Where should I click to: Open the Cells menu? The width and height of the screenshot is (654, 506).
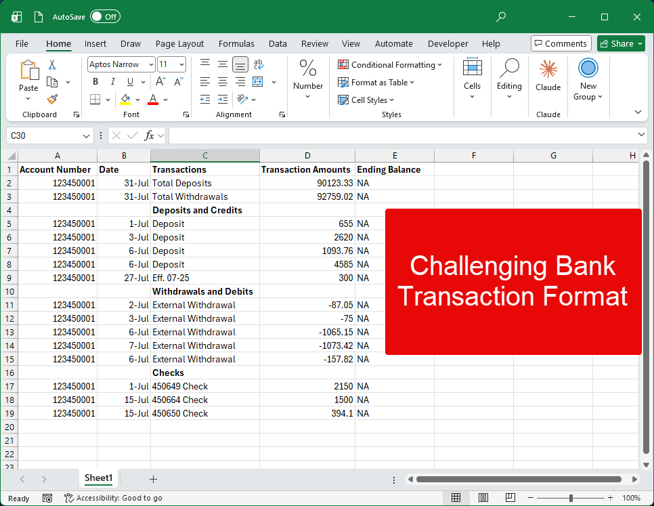(x=472, y=79)
